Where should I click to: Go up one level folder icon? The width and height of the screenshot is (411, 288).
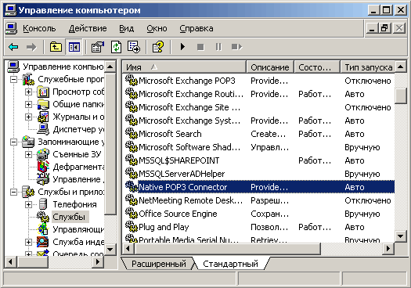pyautogui.click(x=56, y=47)
